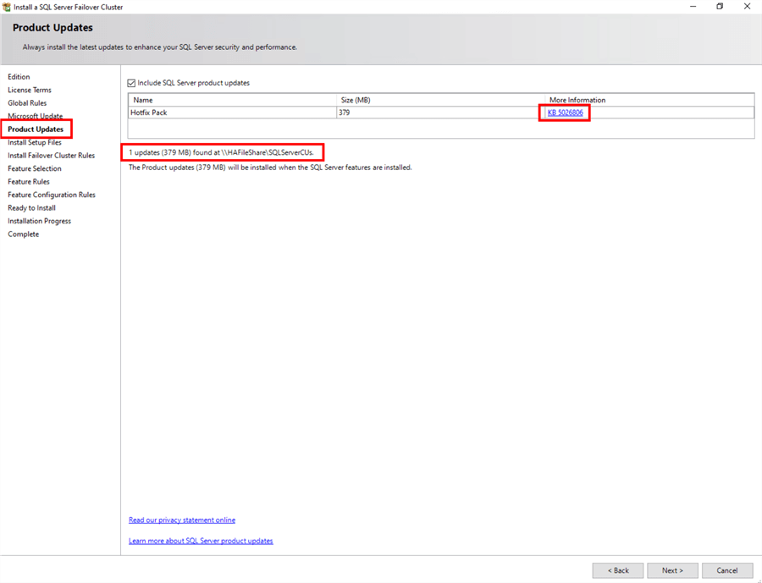Restore down the setup window
The image size is (762, 583).
pos(720,6)
